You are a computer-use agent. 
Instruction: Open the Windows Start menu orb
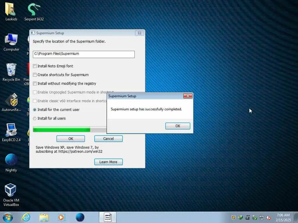[8, 217]
